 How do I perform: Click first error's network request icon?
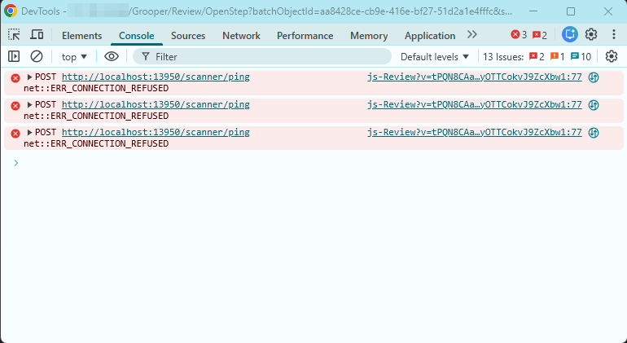(594, 77)
